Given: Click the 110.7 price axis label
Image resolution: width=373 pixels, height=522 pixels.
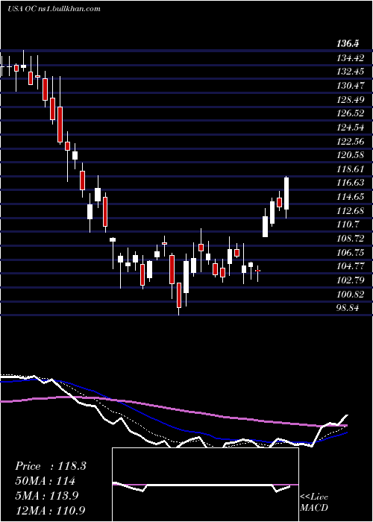Looking at the screenshot, I should click(348, 224).
